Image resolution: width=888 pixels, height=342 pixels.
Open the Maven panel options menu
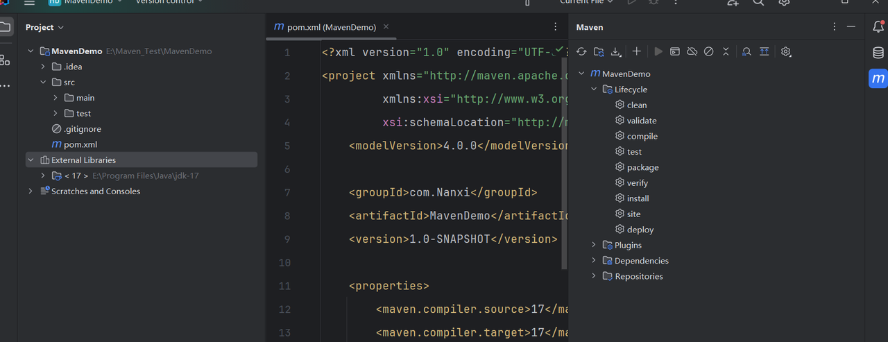pos(835,27)
